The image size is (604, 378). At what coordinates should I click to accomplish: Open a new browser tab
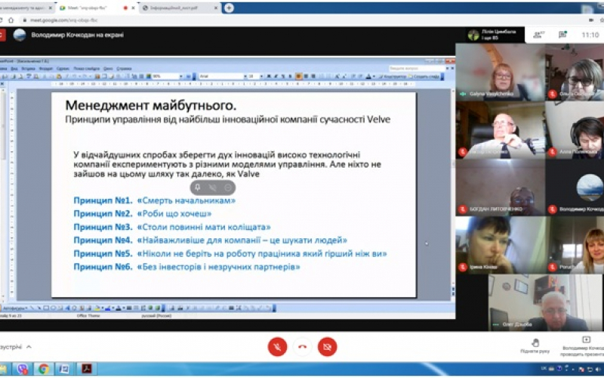coord(229,8)
